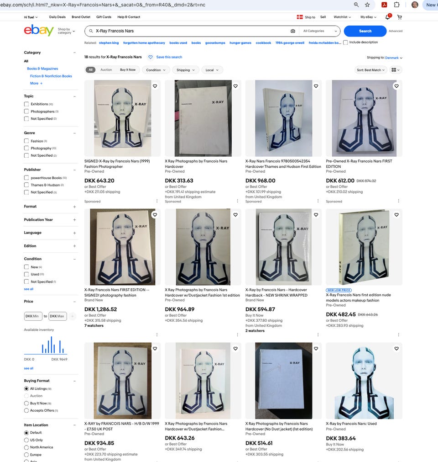Check the Exhibitions topic checkbox

pyautogui.click(x=26, y=104)
